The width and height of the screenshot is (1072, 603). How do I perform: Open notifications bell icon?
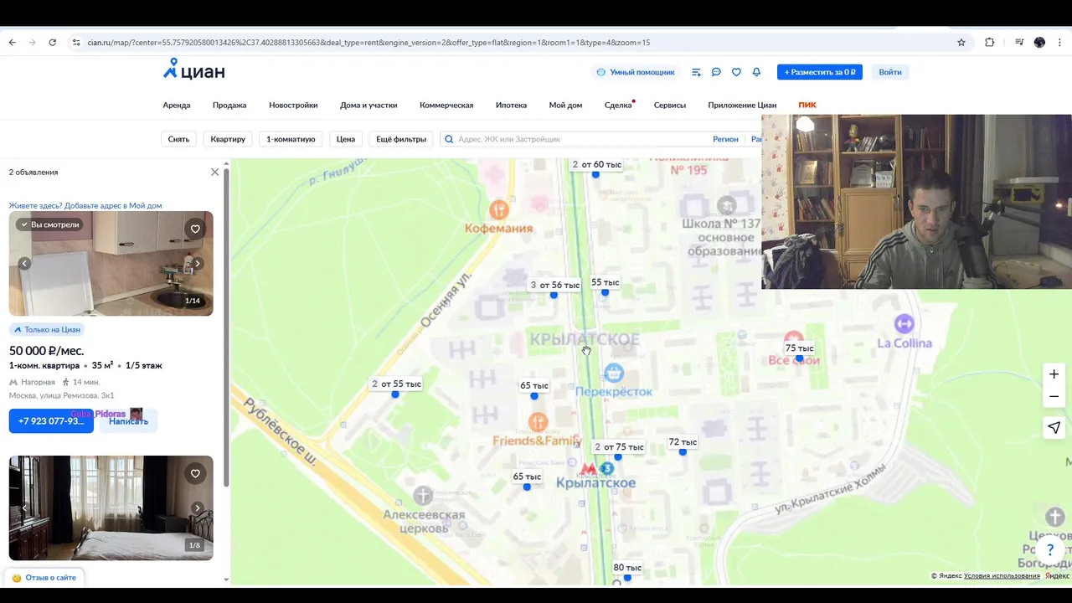(x=756, y=72)
